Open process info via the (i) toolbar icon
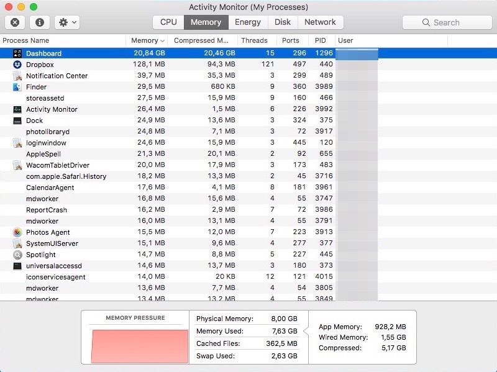This screenshot has width=497, height=372. pyautogui.click(x=40, y=22)
